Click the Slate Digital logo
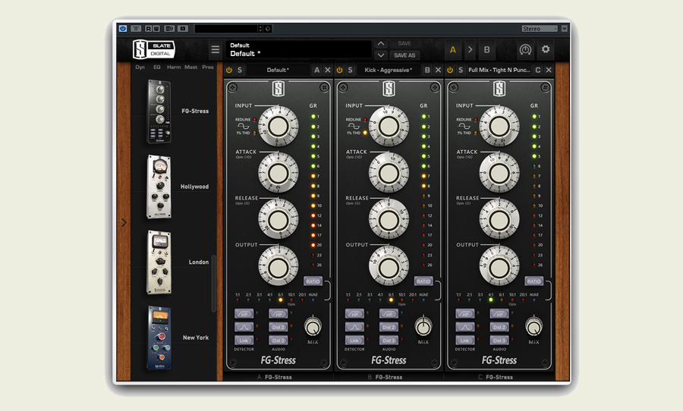This screenshot has height=411, width=683. tap(154, 49)
